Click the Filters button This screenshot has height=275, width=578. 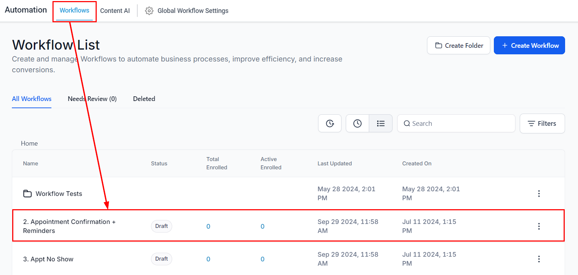(x=542, y=123)
